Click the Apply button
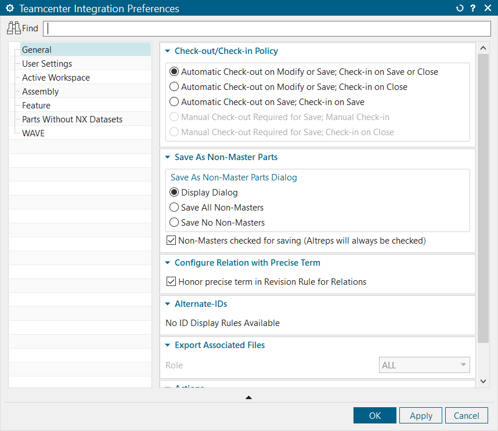The height and width of the screenshot is (431, 498). [x=421, y=415]
